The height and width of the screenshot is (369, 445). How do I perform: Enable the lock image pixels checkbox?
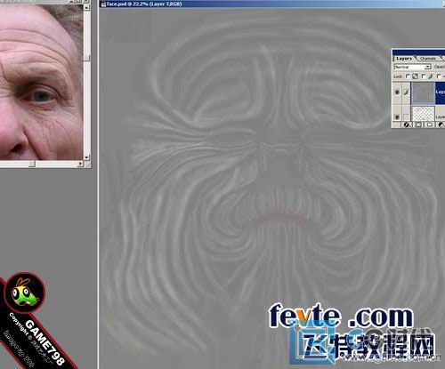[x=424, y=76]
